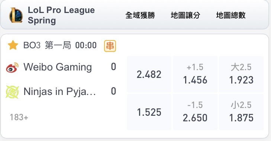Click Weibo Gaming's score of 0

coord(113,67)
